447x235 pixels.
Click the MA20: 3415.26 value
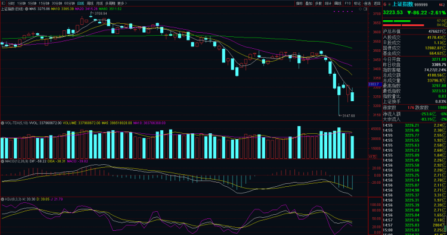pos(86,9)
